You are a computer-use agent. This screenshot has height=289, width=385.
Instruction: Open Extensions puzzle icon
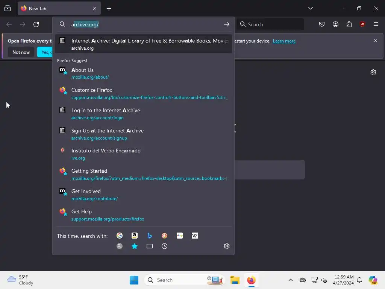pos(349,24)
